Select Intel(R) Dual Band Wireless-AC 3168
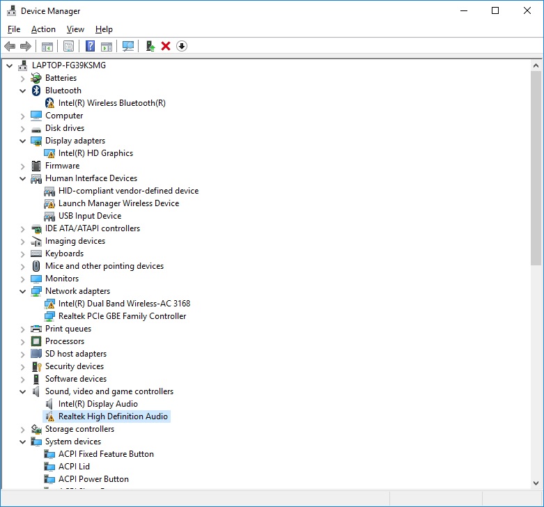Viewport: 544px width, 507px height. pyautogui.click(x=124, y=304)
